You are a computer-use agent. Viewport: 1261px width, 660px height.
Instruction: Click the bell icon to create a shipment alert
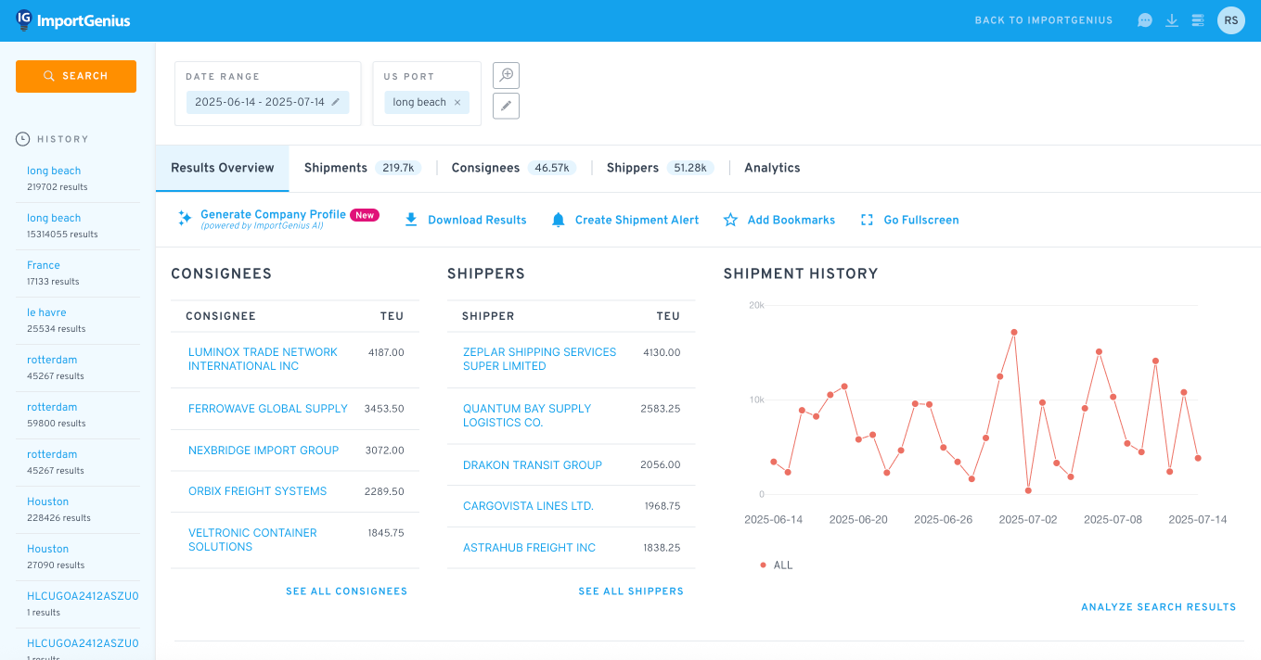[x=558, y=220]
